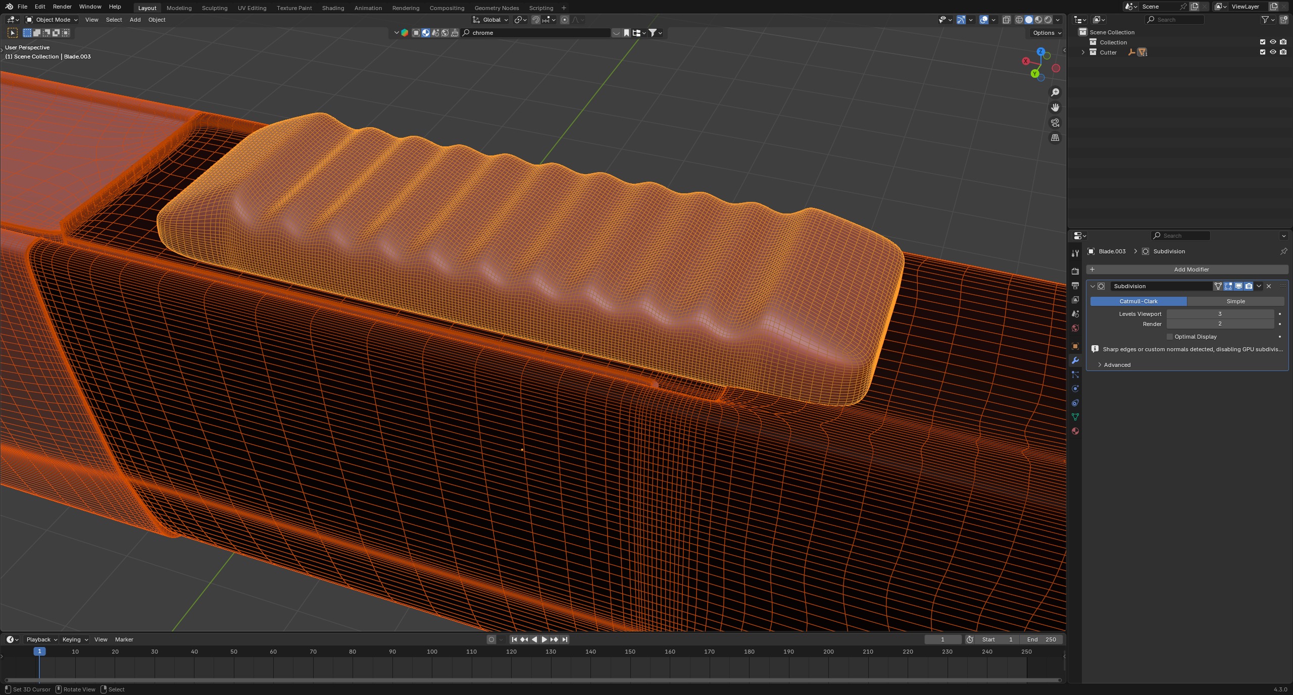This screenshot has width=1293, height=695.
Task: Jump to the timeline end frame button
Action: [565, 639]
